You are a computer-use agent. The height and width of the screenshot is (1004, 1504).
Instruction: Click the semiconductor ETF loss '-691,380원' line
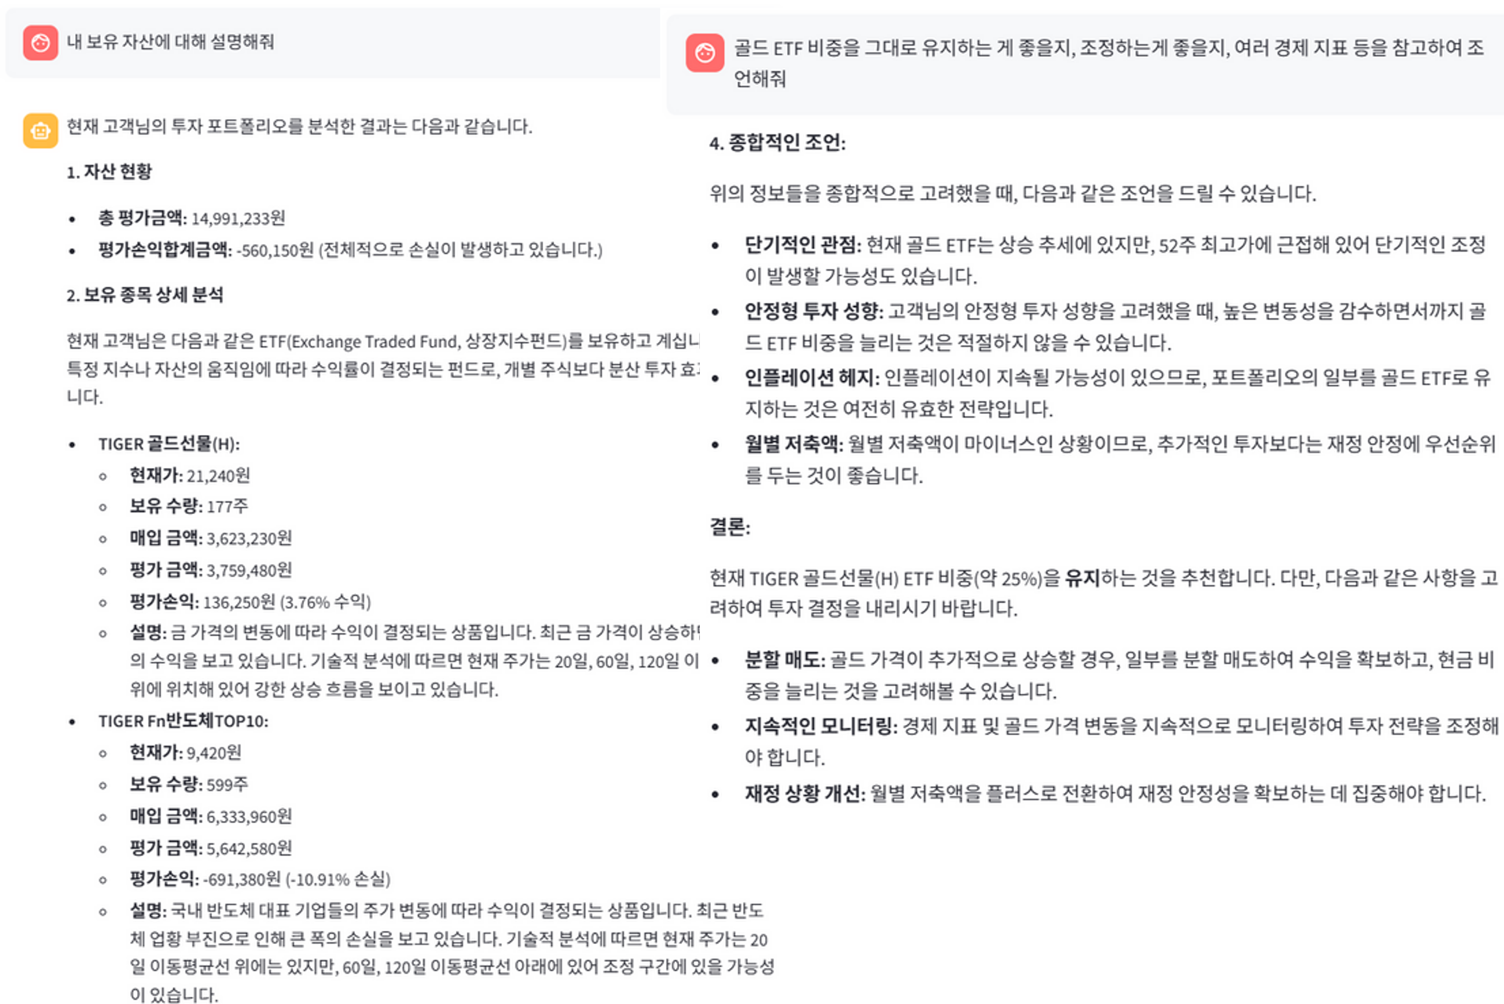click(x=260, y=879)
